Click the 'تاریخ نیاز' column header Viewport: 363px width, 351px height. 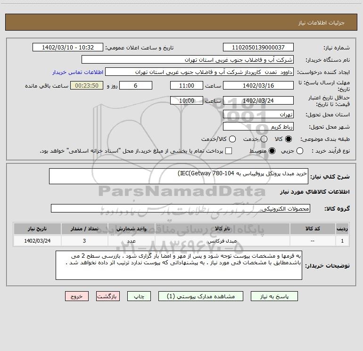click(x=37, y=229)
